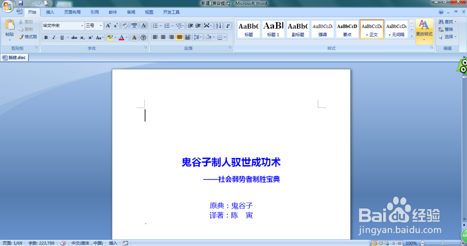Viewport: 467px width, 246px height.
Task: Sort text A to Z
Action: (218, 26)
